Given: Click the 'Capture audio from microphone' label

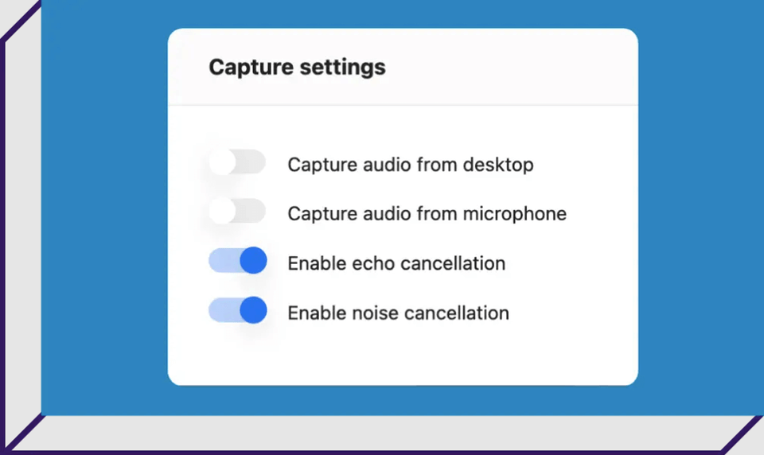Looking at the screenshot, I should point(427,214).
